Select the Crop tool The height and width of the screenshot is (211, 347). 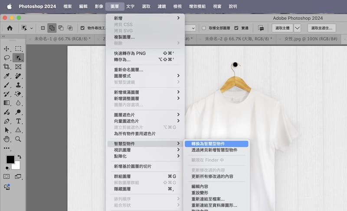click(x=7, y=67)
